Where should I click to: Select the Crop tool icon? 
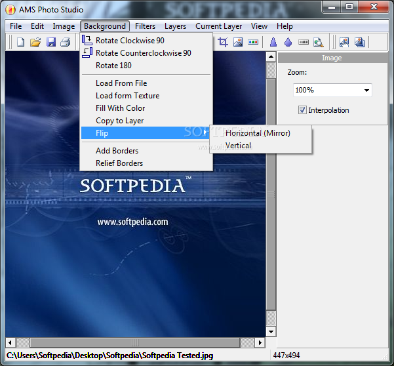pyautogui.click(x=223, y=42)
